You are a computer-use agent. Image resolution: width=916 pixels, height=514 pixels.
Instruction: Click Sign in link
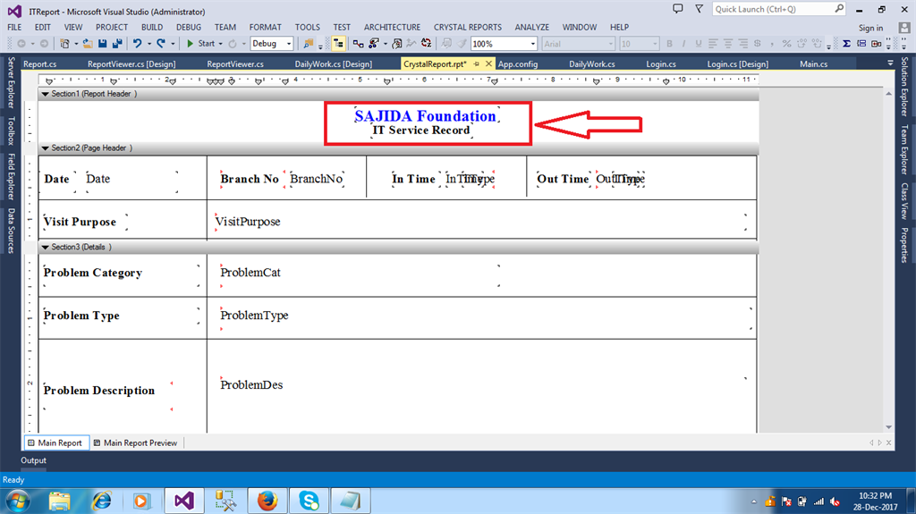coord(870,28)
